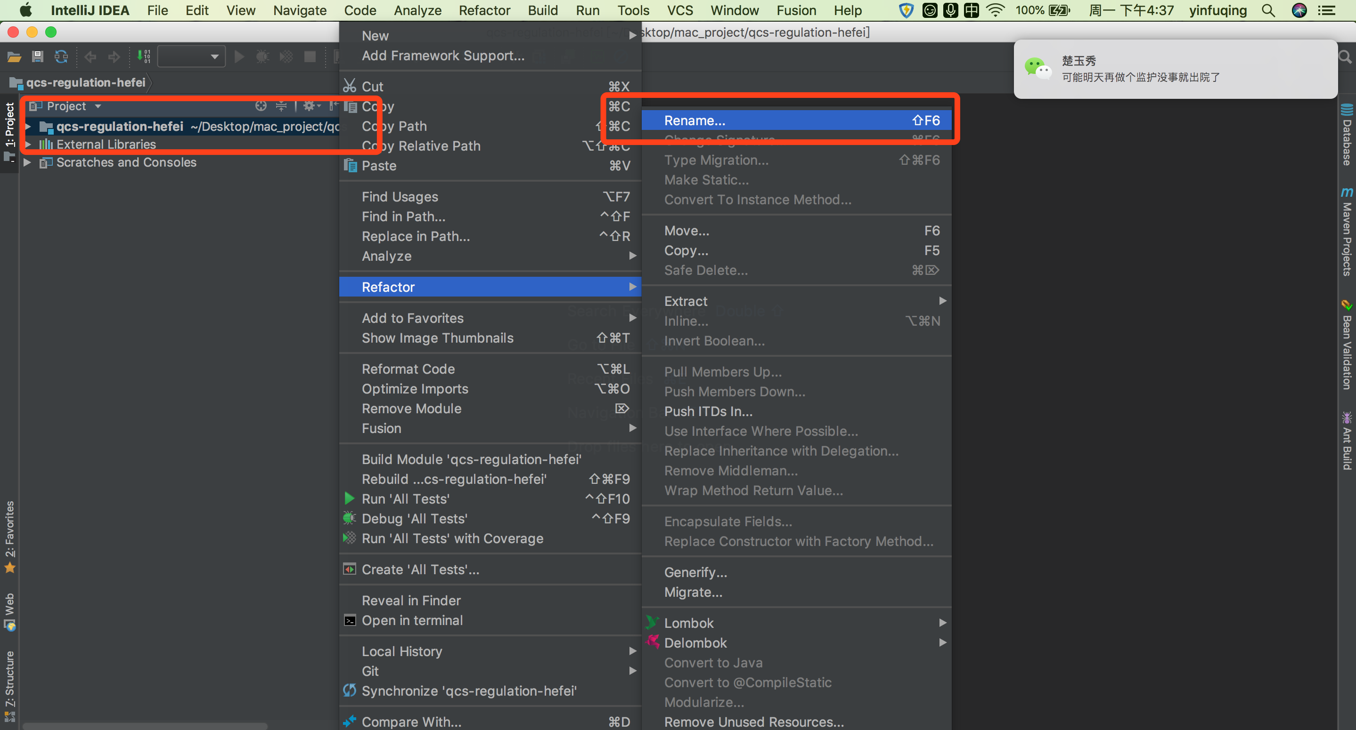Viewport: 1356px width, 730px height.
Task: Expand the Scratches and Consoles tree node
Action: point(27,162)
